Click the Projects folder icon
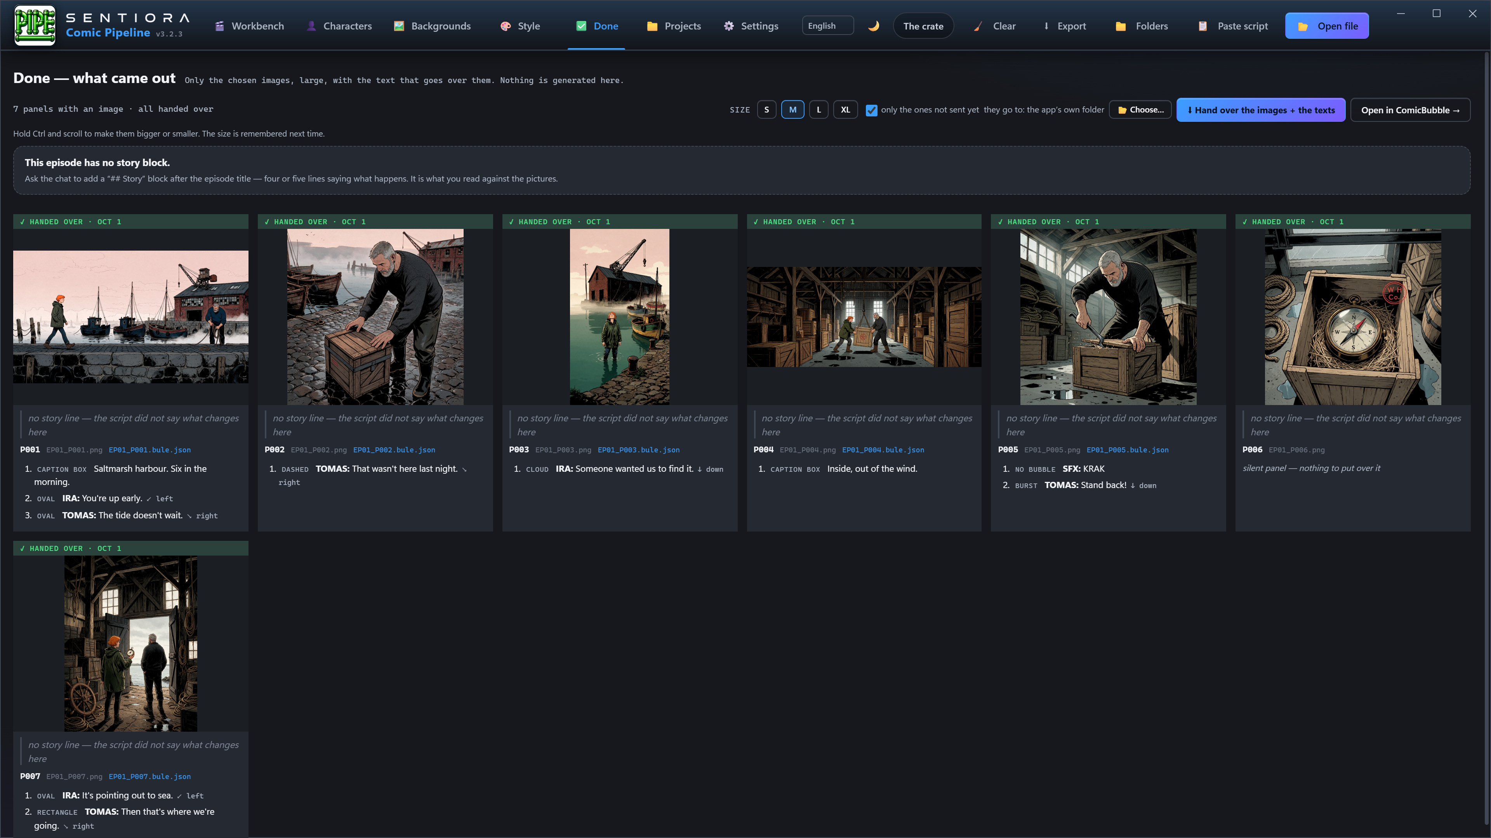Image resolution: width=1491 pixels, height=838 pixels. click(x=652, y=26)
